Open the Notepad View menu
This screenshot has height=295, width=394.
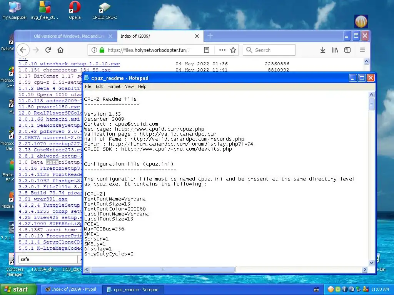tap(129, 86)
